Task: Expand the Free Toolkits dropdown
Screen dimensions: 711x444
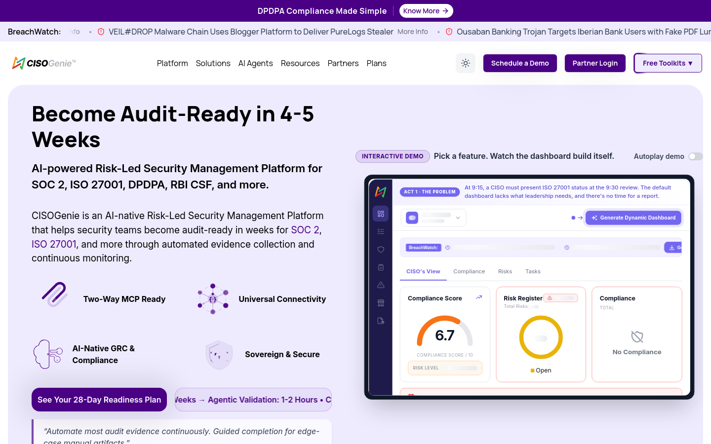Action: [668, 63]
